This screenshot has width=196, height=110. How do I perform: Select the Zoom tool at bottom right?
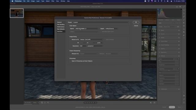tap(184, 93)
